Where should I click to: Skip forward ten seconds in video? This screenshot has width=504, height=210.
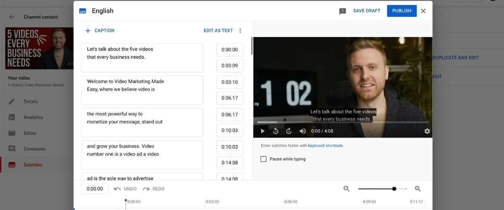tap(289, 131)
